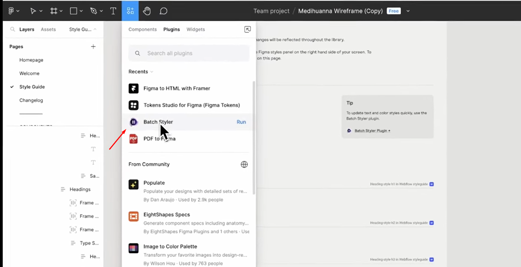Open the Changelog page
521x267 pixels.
pos(31,100)
